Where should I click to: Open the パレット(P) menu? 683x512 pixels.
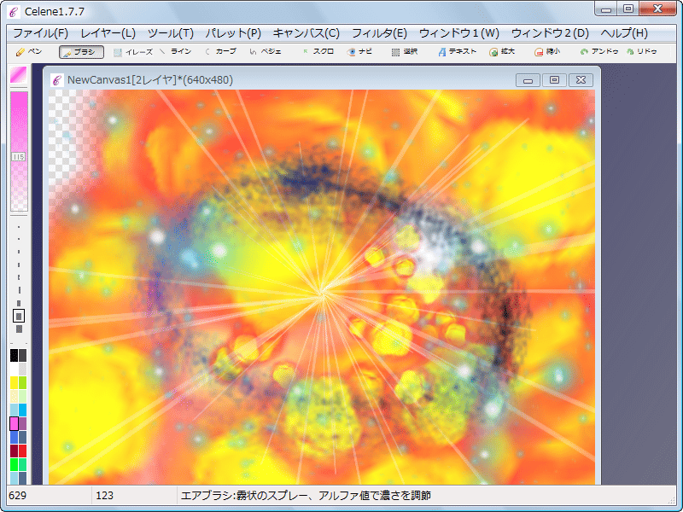click(x=233, y=33)
